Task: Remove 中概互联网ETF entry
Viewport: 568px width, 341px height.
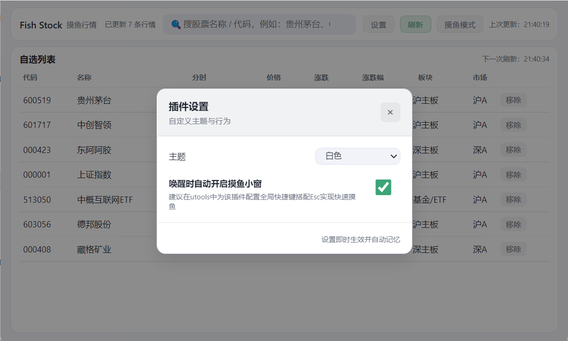Action: (513, 199)
